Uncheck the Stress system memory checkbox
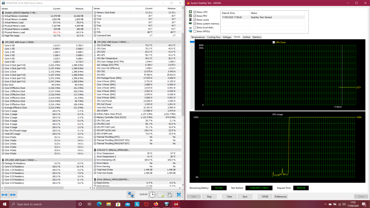 click(195, 24)
